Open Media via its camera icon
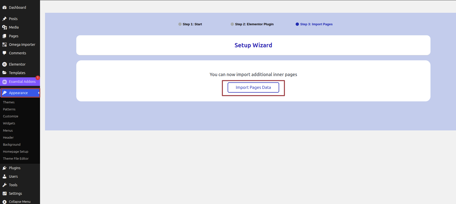Viewport: 456px width, 204px height. pos(5,27)
